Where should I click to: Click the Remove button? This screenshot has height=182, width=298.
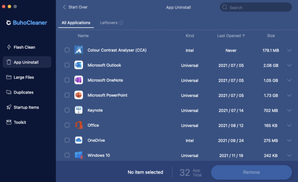click(x=251, y=172)
